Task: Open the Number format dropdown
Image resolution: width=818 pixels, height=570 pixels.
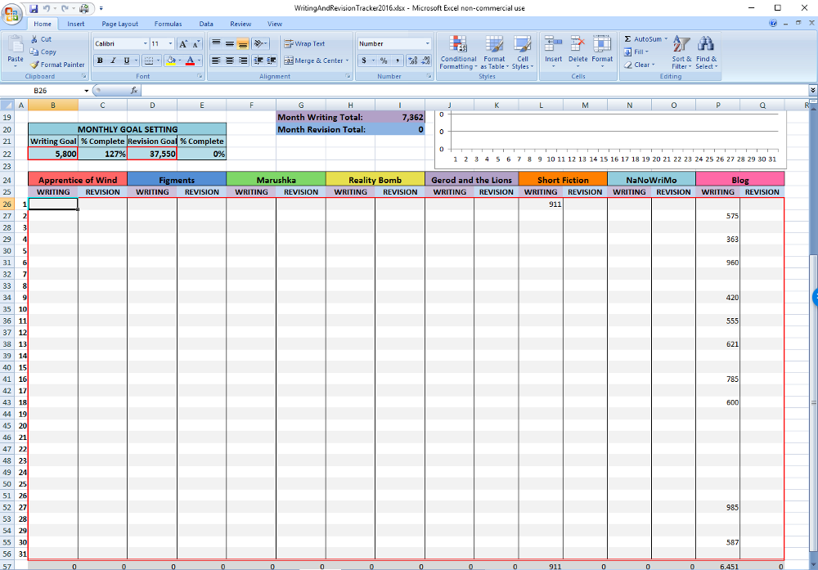Action: (x=427, y=44)
